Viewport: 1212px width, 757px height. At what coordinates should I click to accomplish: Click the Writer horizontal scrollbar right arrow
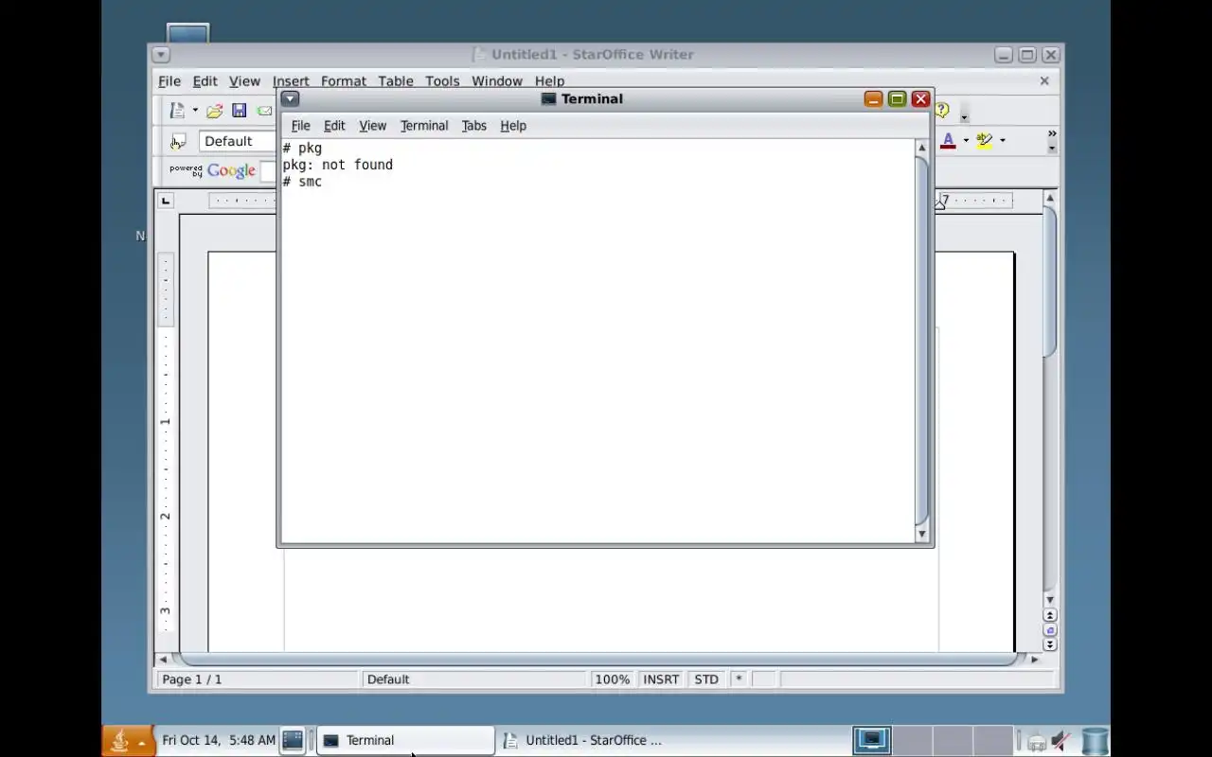pos(1034,660)
